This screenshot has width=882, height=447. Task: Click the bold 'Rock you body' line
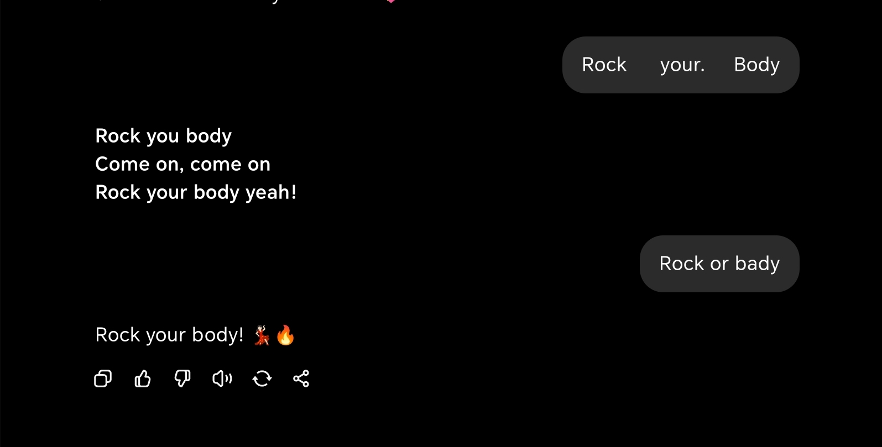pyautogui.click(x=163, y=136)
